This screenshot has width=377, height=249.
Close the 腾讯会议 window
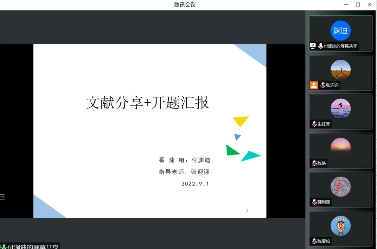[x=369, y=4]
